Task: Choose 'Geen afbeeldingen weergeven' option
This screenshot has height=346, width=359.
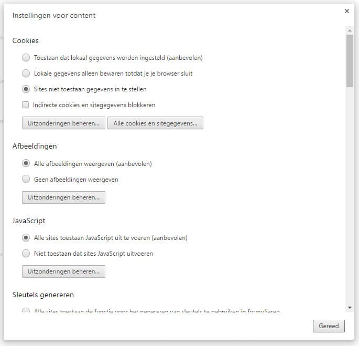Action: pos(26,179)
